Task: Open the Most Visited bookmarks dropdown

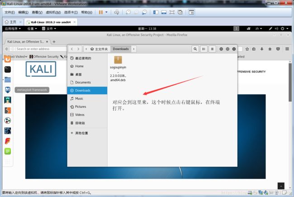Action: point(17,57)
